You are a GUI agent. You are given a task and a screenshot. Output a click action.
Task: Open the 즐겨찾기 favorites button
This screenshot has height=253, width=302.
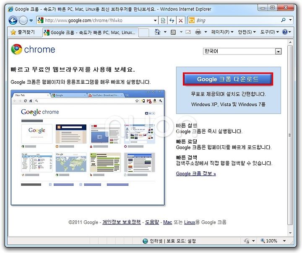click(23, 32)
